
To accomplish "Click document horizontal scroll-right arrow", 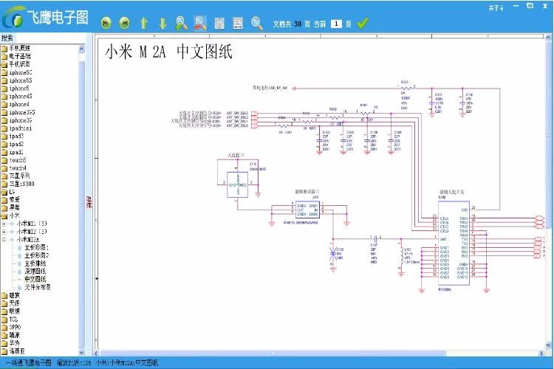I will click(541, 353).
